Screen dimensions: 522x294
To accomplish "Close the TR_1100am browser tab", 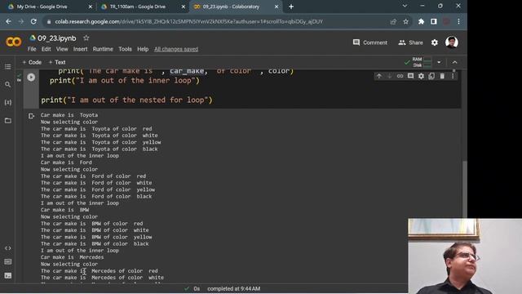I will click(x=183, y=7).
